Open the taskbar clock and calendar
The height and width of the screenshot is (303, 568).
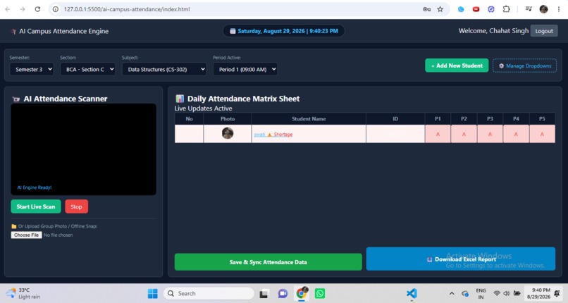(x=539, y=294)
